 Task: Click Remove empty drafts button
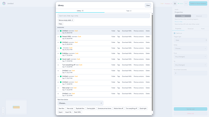[66, 20]
